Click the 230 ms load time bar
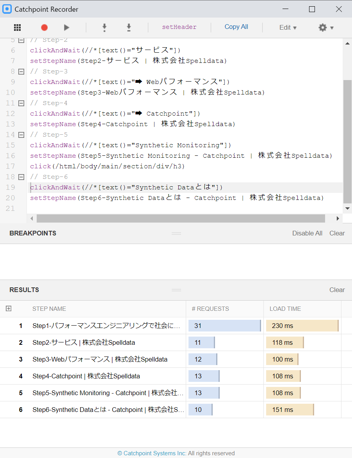Image resolution: width=352 pixels, height=458 pixels. pyautogui.click(x=302, y=326)
